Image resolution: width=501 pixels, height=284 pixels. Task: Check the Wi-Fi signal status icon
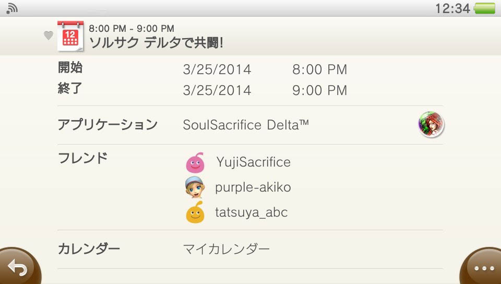click(x=13, y=8)
